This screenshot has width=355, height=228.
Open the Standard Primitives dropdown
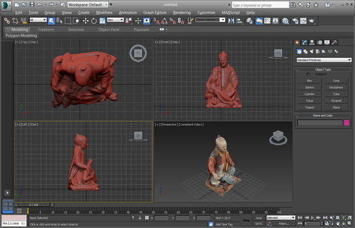point(323,60)
